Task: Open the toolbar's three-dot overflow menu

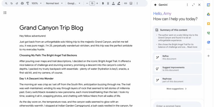Action: pos(137,3)
